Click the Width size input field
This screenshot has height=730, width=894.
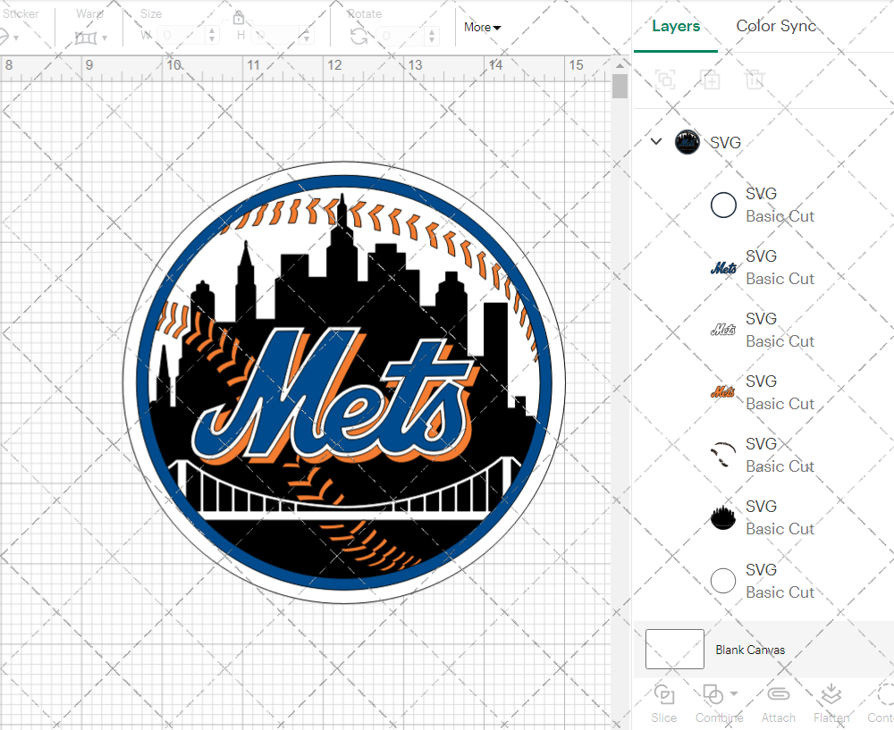coord(181,36)
